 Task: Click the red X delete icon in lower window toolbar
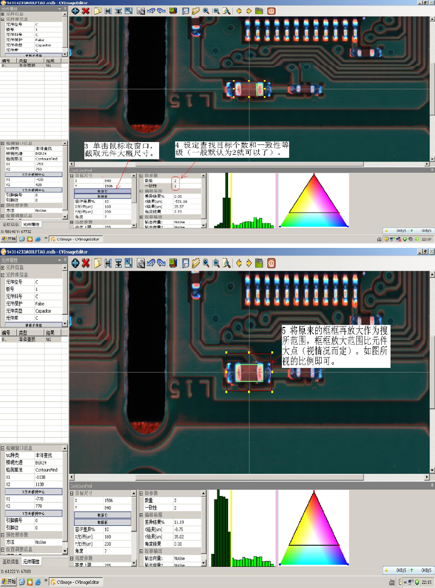(x=86, y=263)
